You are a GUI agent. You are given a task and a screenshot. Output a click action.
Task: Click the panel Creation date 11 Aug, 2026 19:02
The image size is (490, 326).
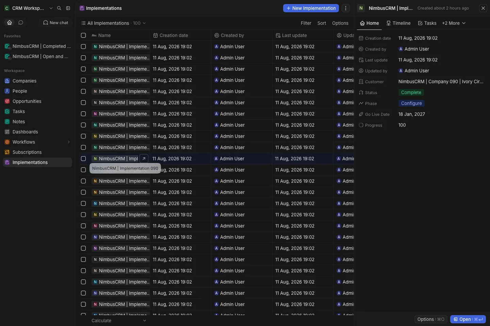coord(418,38)
